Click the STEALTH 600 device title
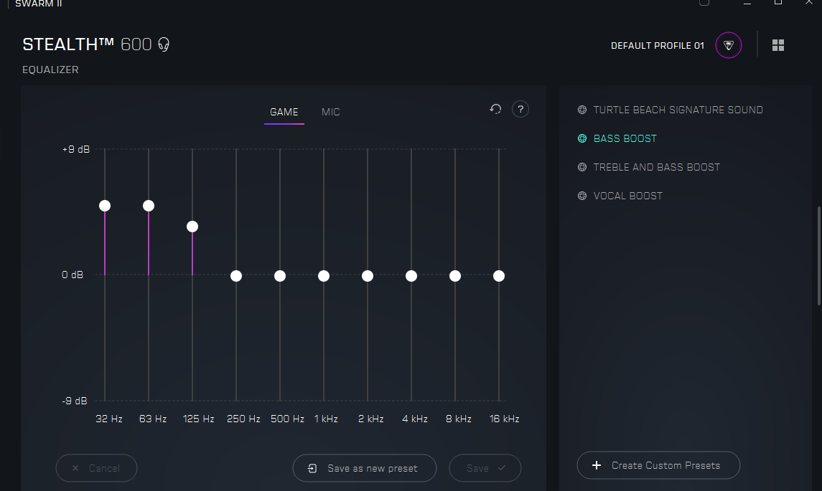The width and height of the screenshot is (822, 491). pos(87,44)
